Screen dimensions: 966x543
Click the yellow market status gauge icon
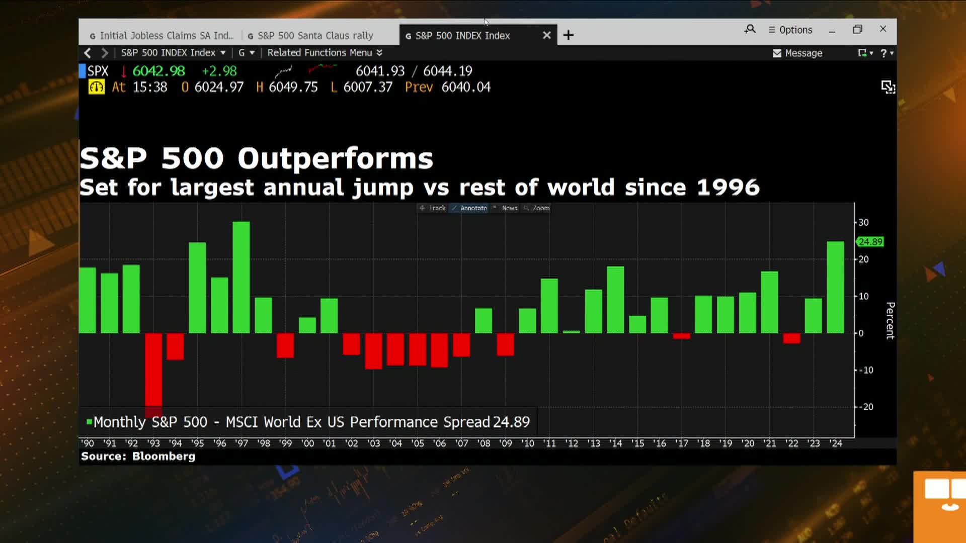[96, 87]
